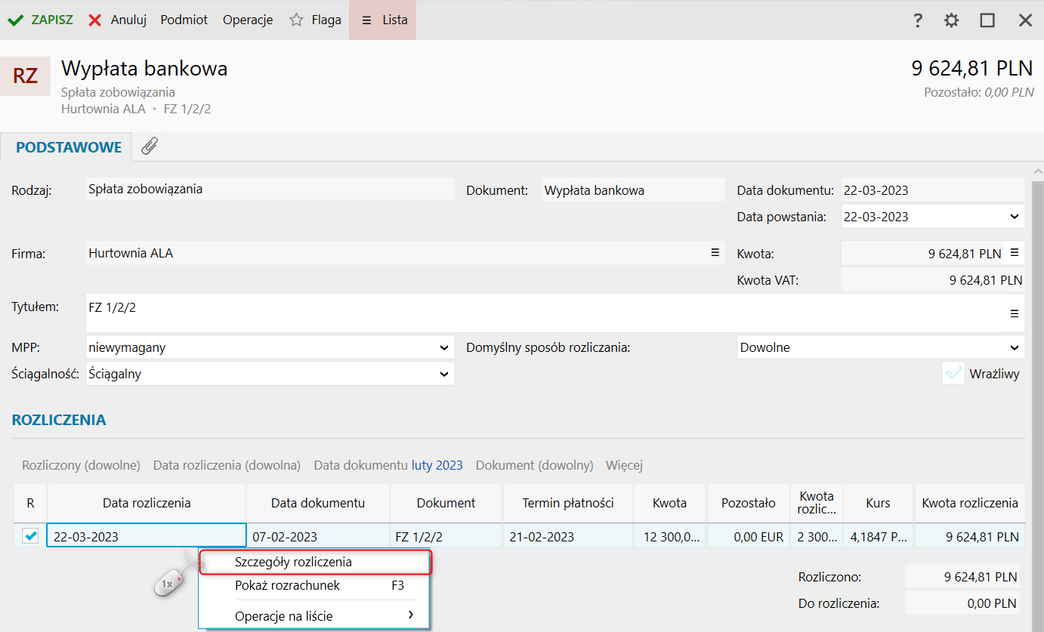This screenshot has height=632, width=1044.
Task: Click the Tytułem field menu icon
Action: point(1015,313)
